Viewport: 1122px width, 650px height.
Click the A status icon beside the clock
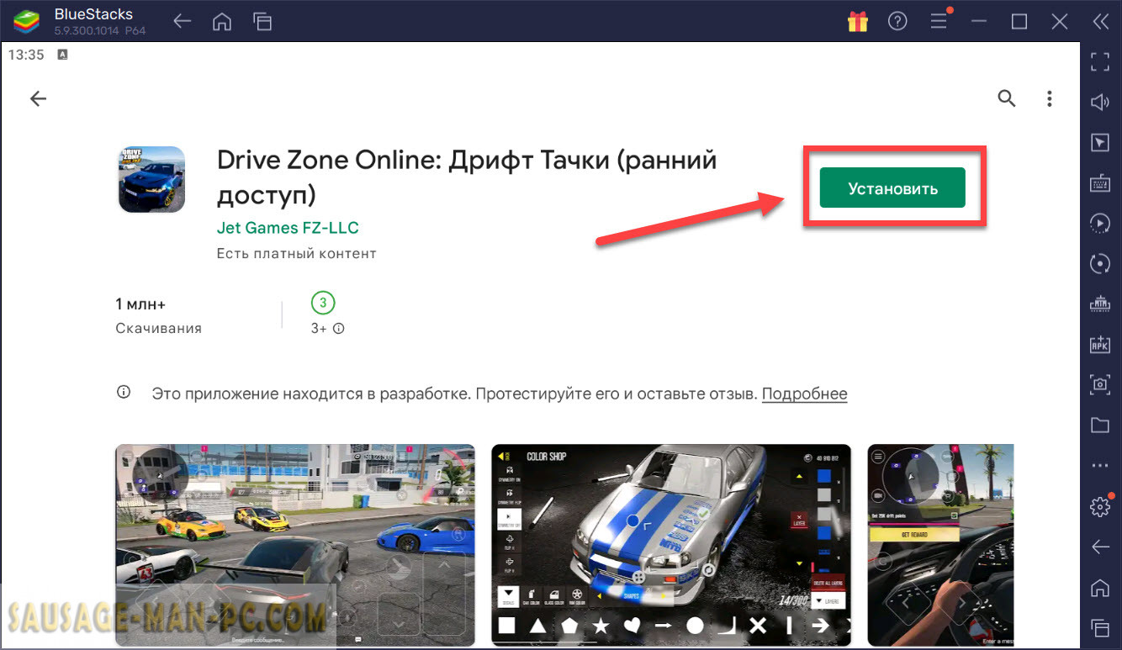(62, 55)
